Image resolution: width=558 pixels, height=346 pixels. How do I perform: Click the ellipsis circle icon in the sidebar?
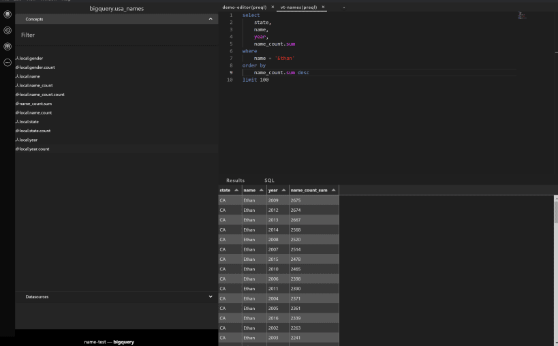tap(7, 62)
